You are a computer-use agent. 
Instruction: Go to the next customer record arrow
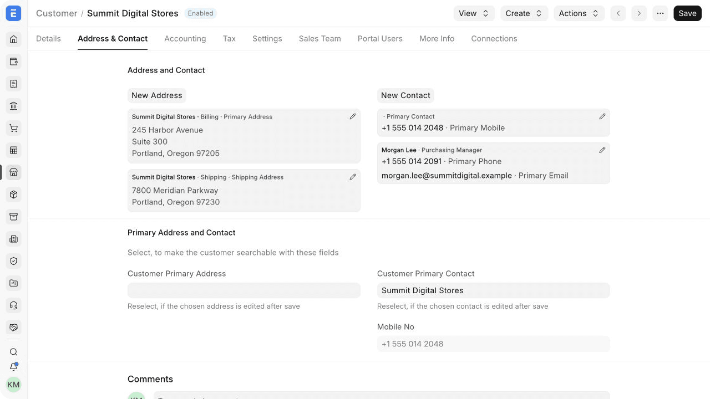click(639, 13)
